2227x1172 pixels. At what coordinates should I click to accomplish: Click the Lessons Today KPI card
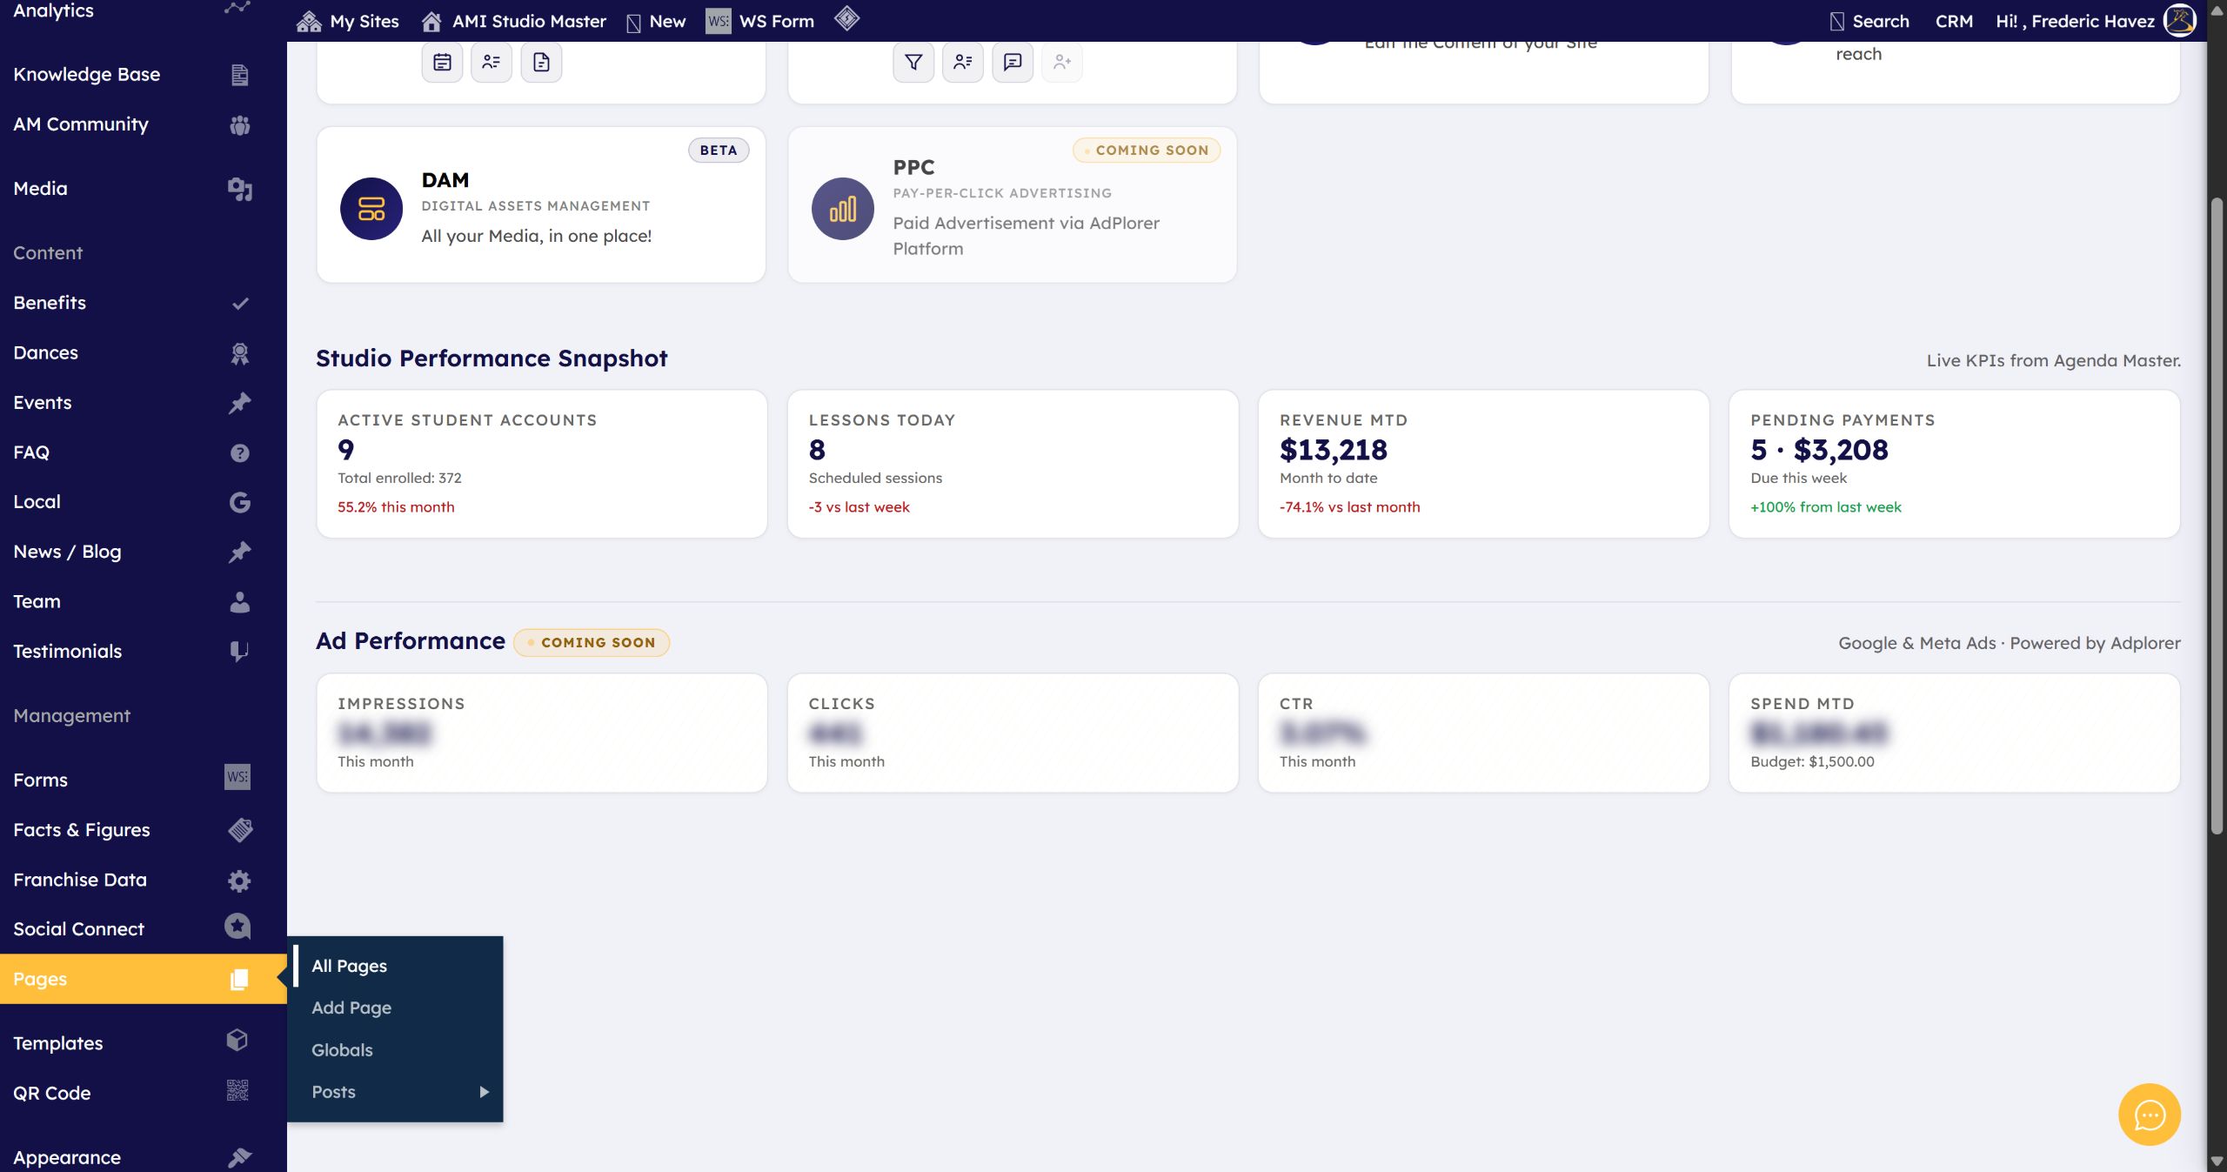[x=1013, y=464]
